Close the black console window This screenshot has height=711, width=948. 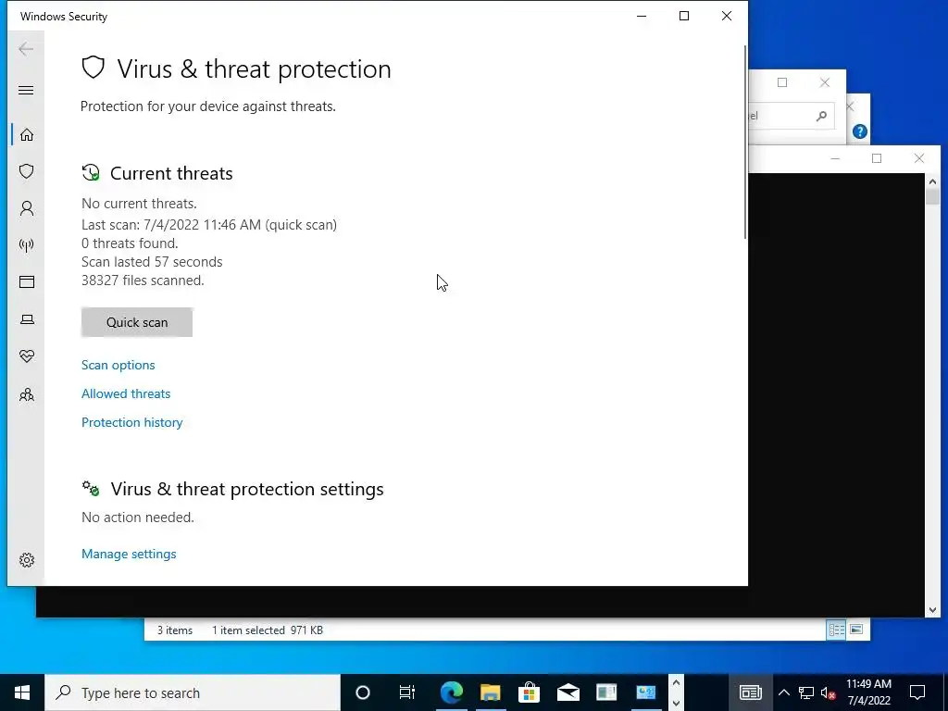(919, 158)
